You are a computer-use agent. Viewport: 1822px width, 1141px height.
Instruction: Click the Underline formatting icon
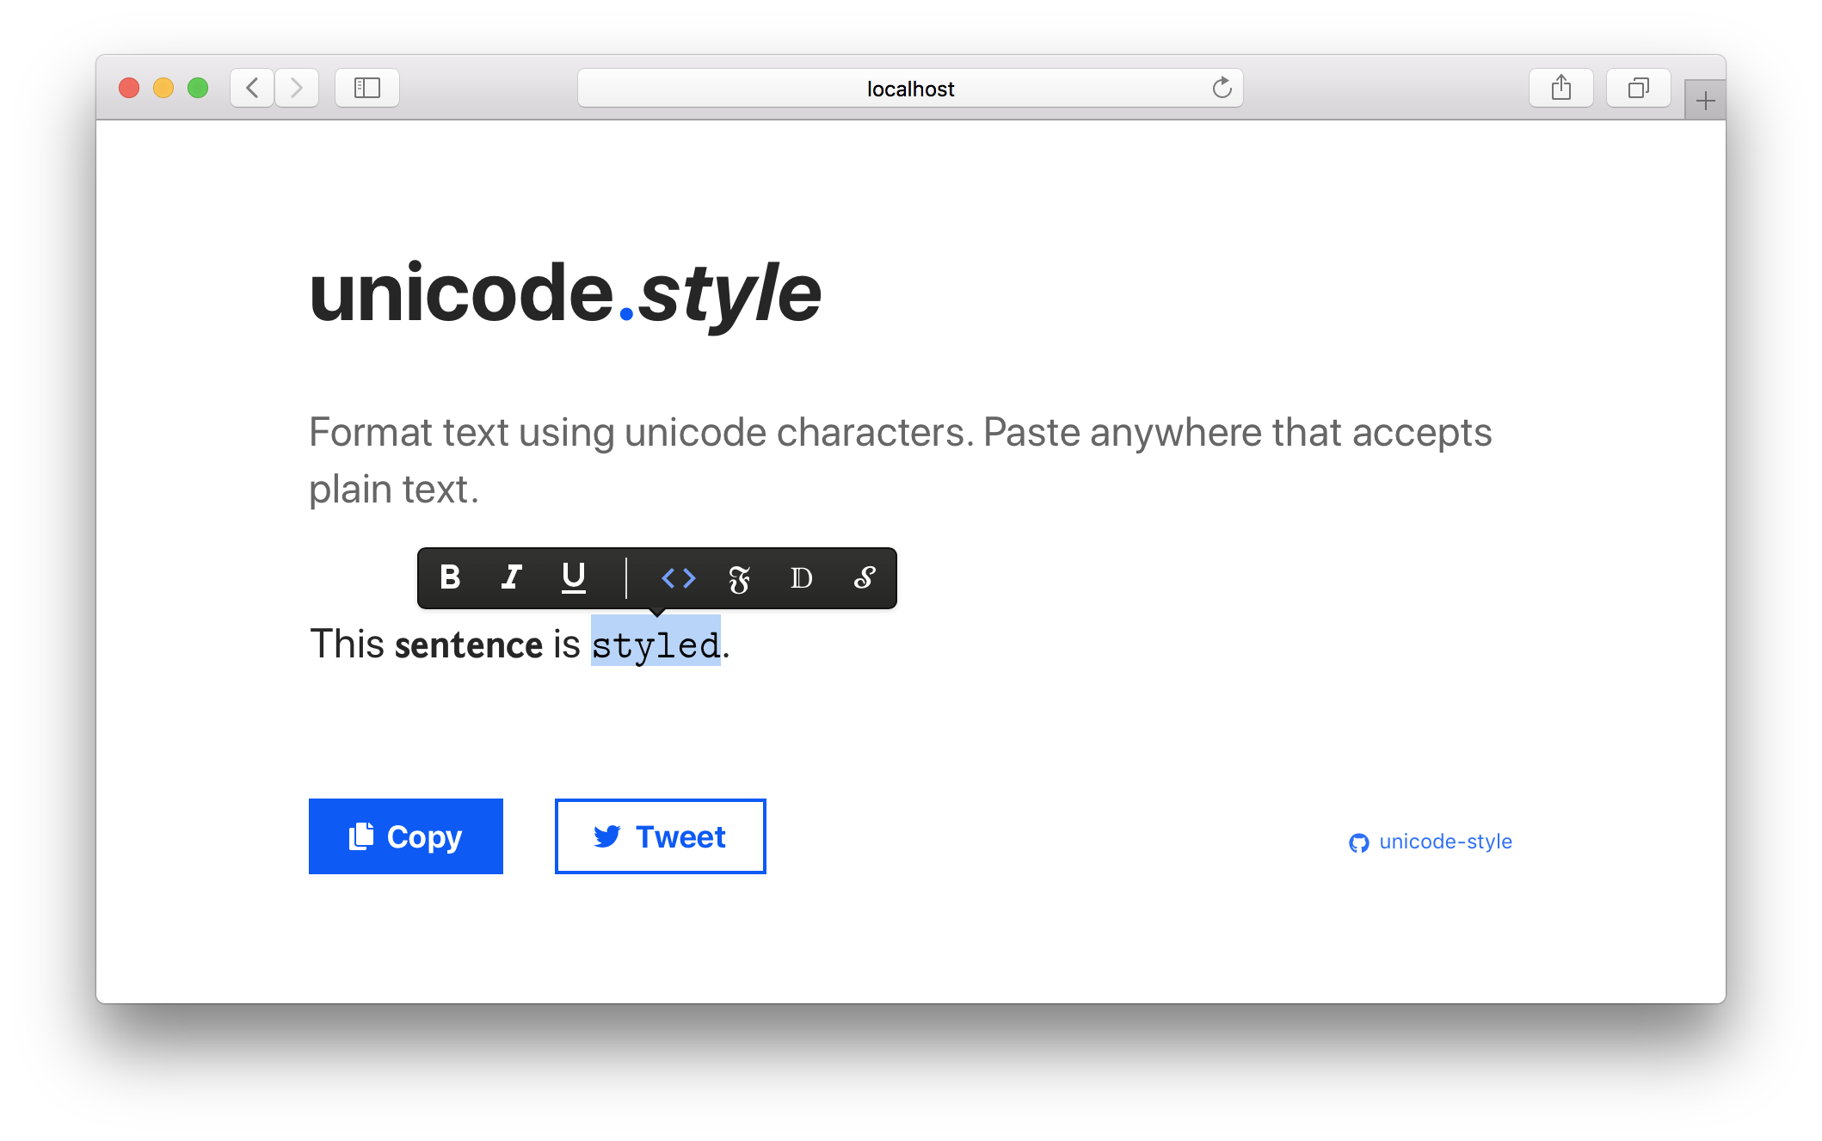tap(574, 578)
